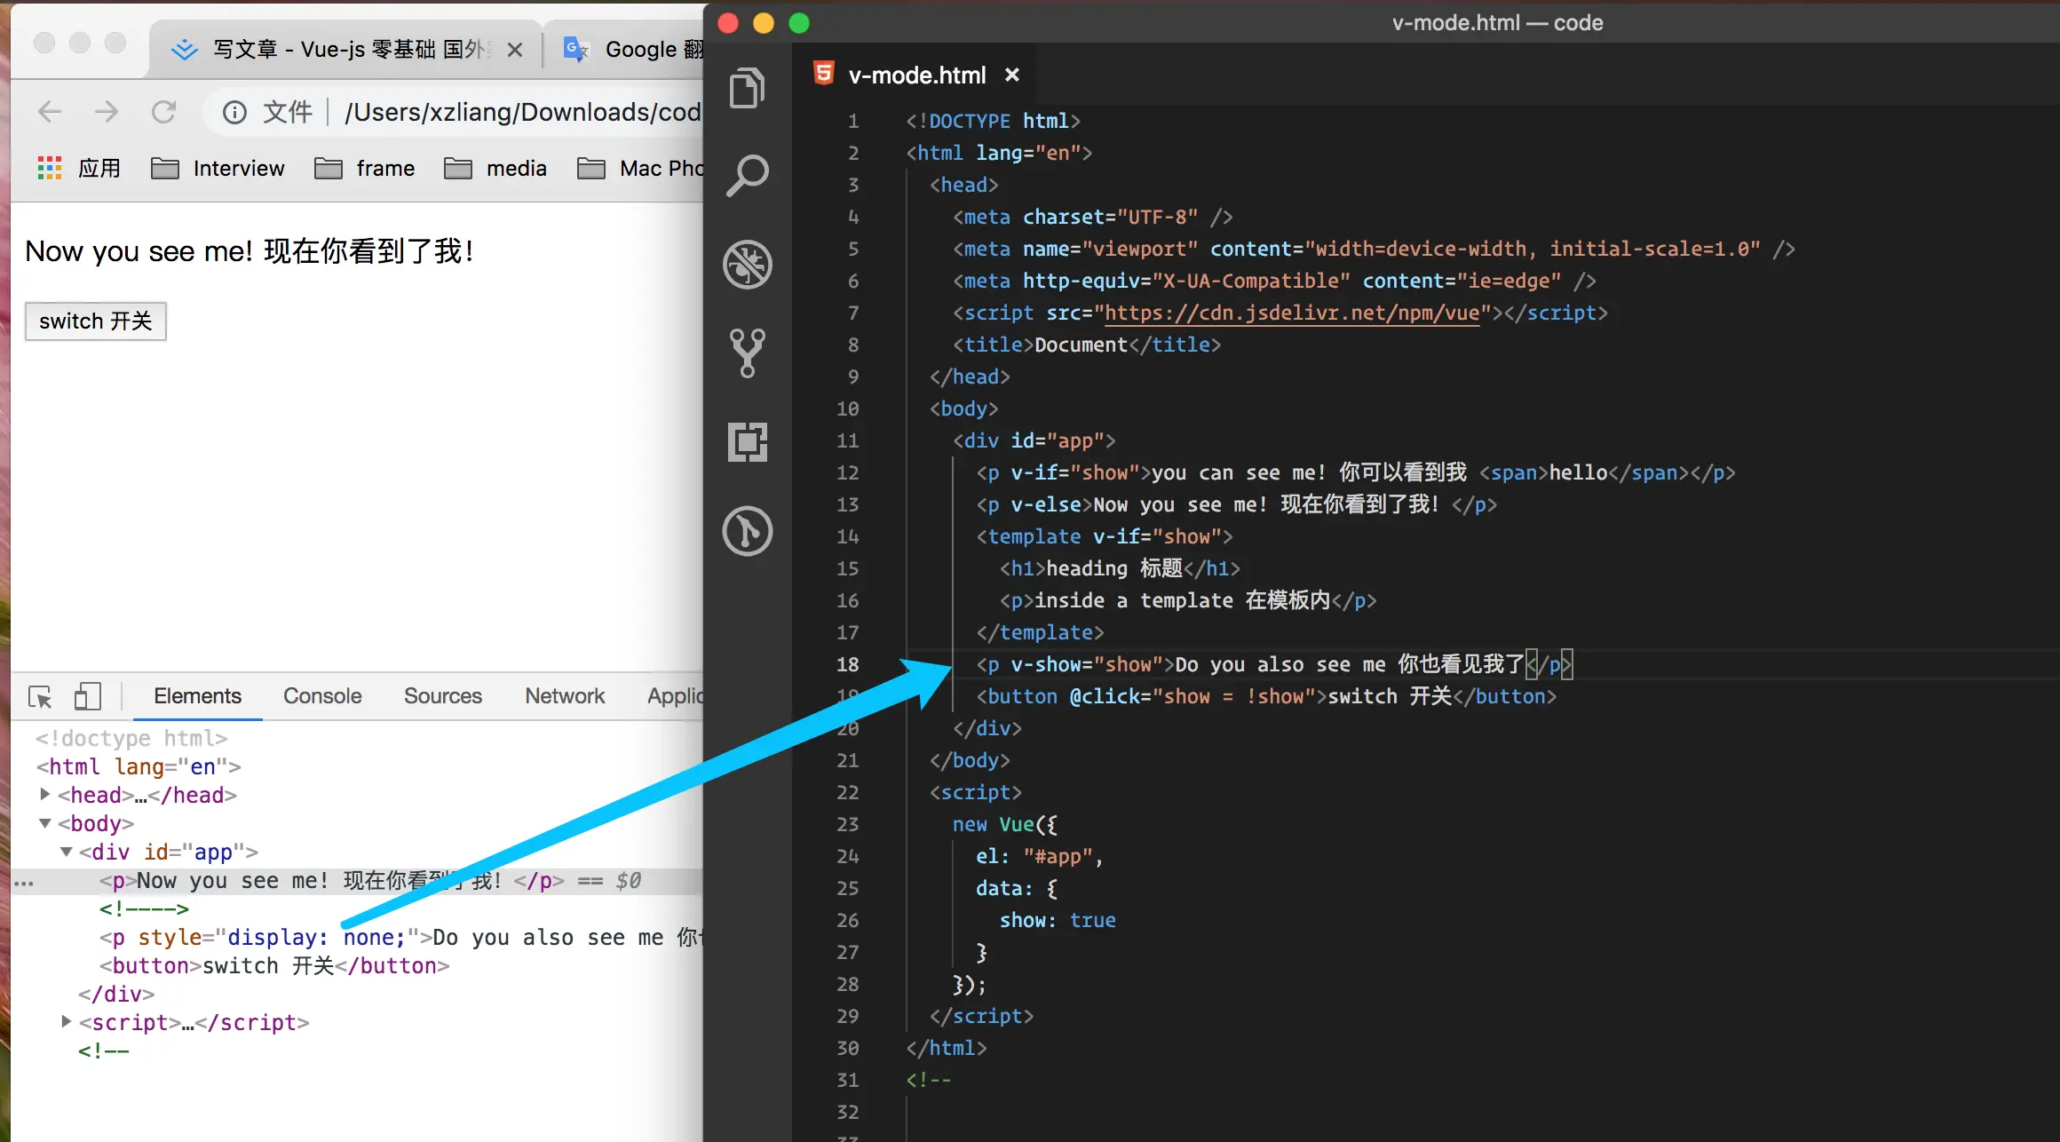Open the Search panel in VS Code
This screenshot has height=1142, width=2060.
point(747,175)
